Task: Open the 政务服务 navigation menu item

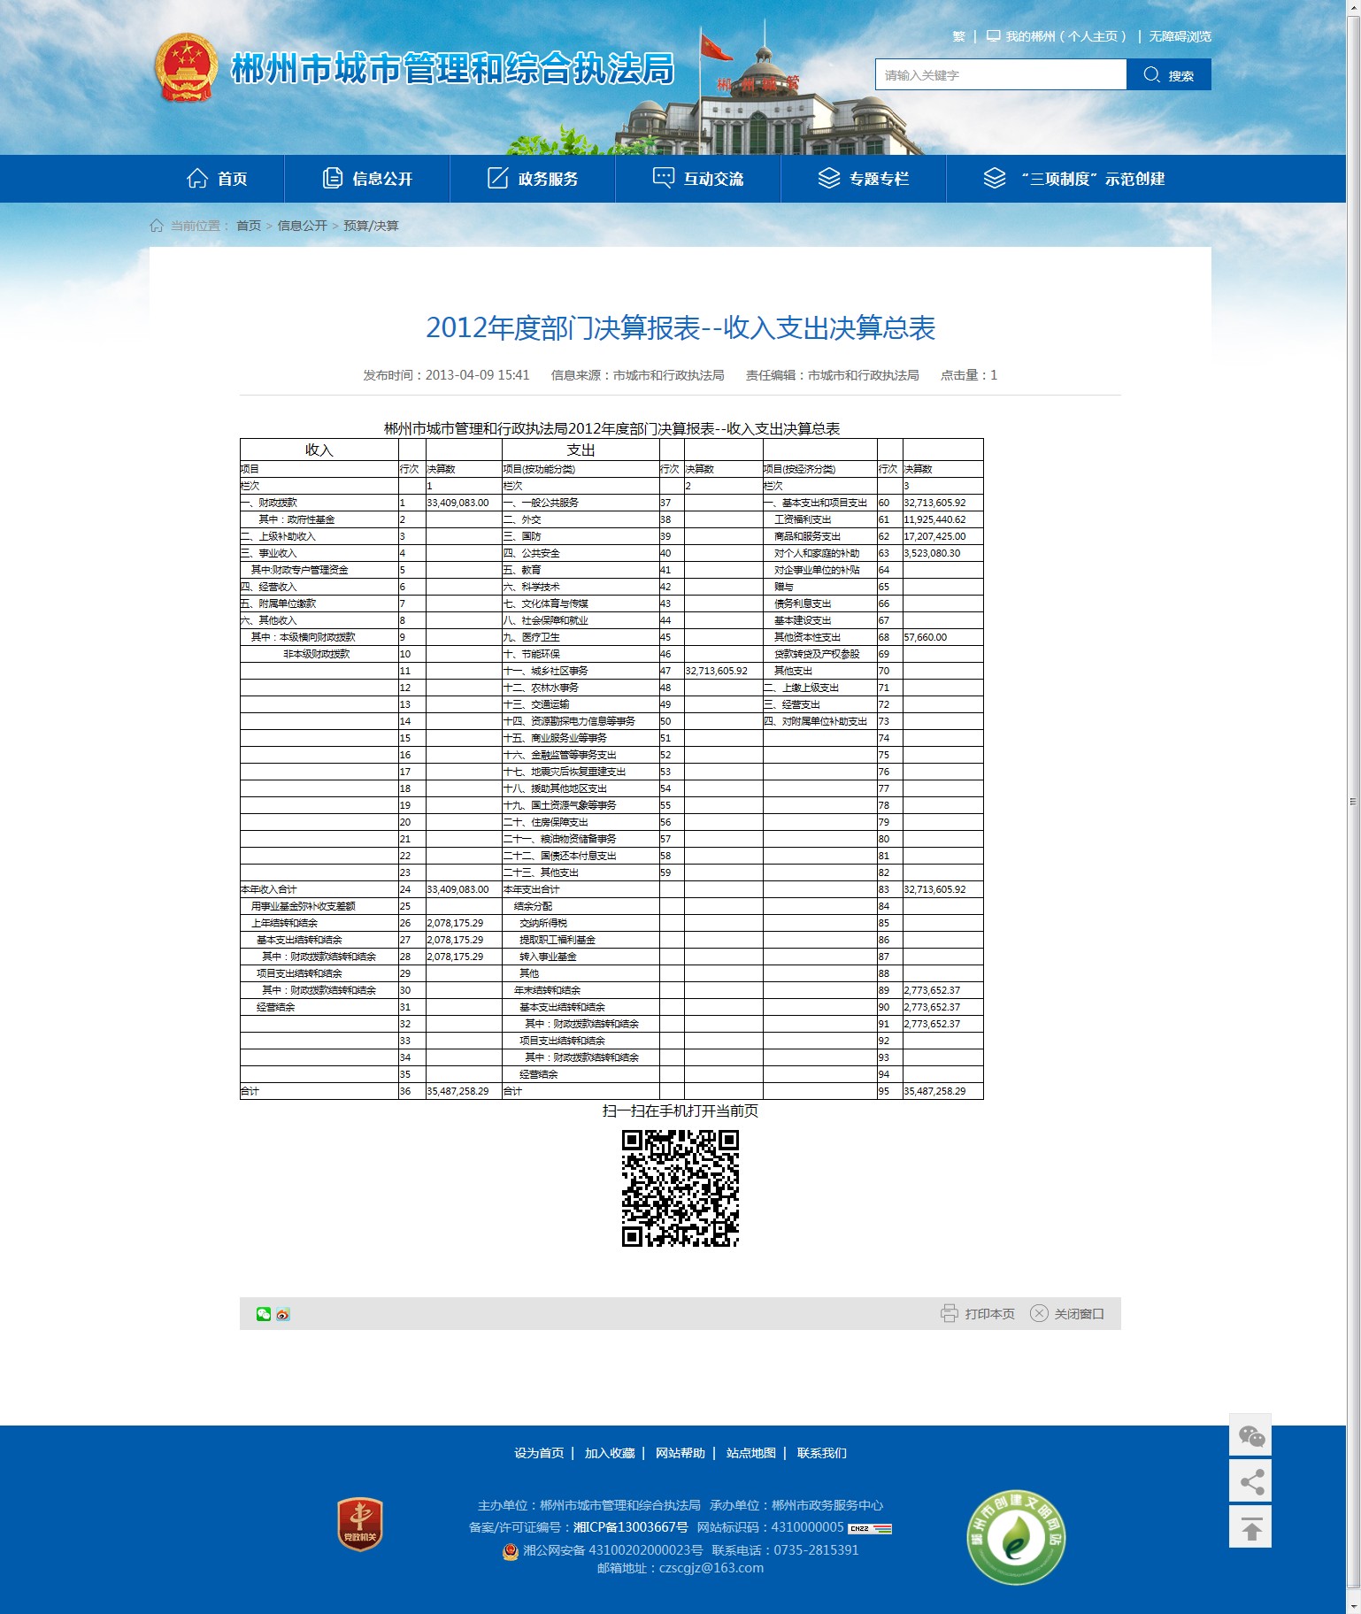Action: [533, 179]
